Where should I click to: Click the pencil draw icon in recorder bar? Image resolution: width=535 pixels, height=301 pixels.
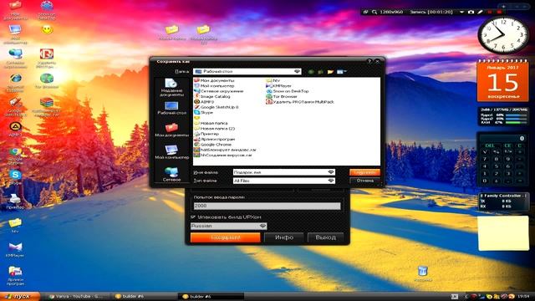(x=480, y=12)
